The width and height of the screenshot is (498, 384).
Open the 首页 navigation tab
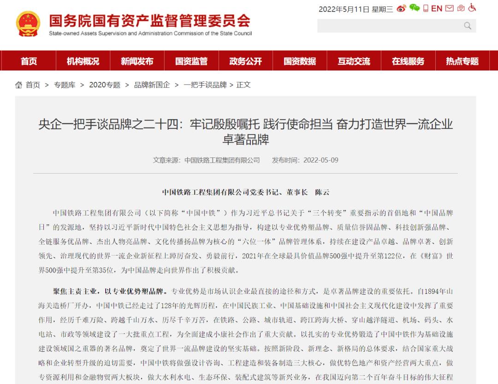[29, 61]
